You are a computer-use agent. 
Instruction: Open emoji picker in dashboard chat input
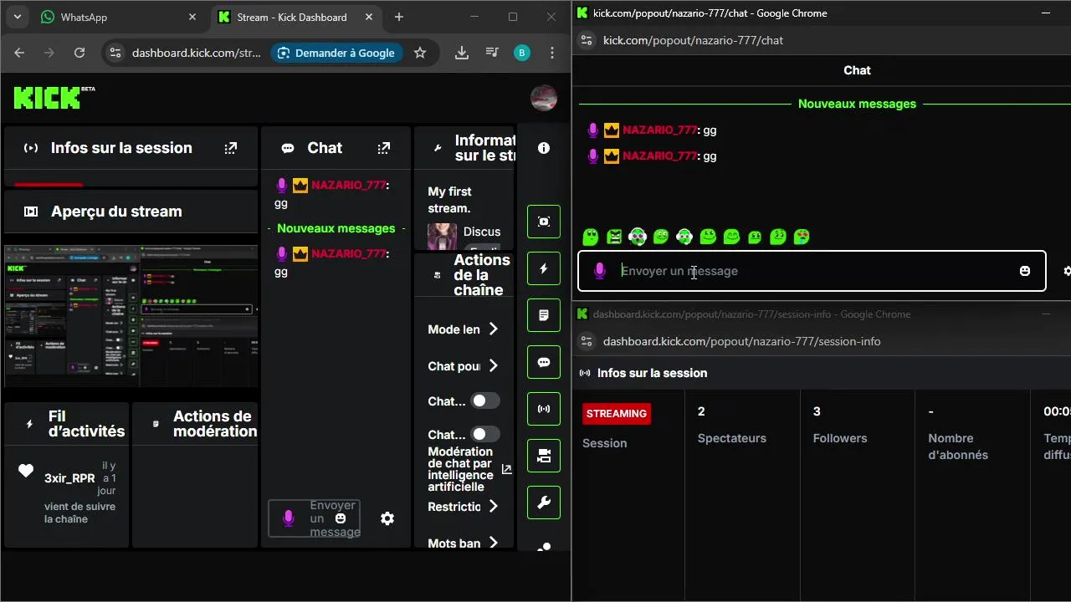pos(341,518)
